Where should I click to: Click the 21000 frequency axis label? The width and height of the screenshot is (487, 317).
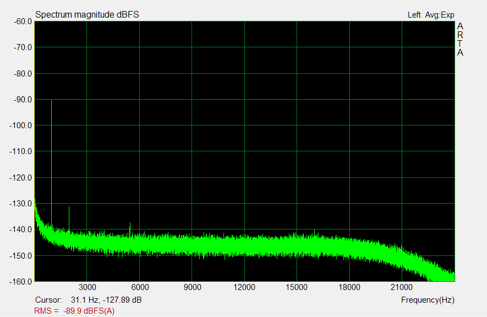[402, 287]
